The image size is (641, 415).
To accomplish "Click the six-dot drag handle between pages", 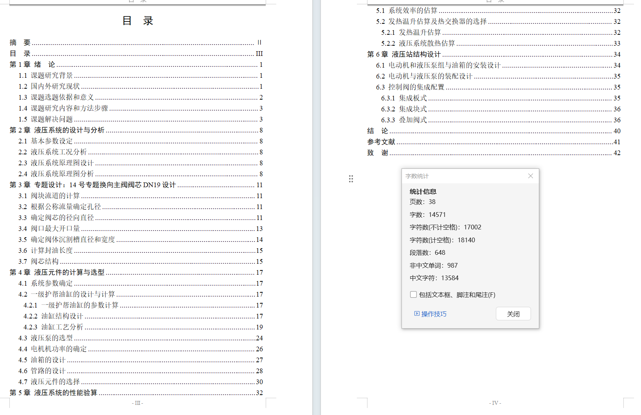I will coord(351,179).
